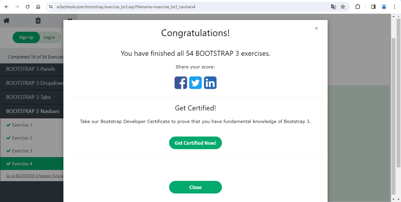Screen dimensions: 401x202
Task: Toggle the browser side panel
Action: (373, 7)
